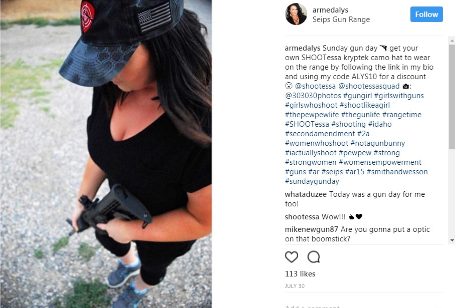The image size is (455, 308).
Task: Click the comments scrollbar down arrow
Action: [x=452, y=240]
